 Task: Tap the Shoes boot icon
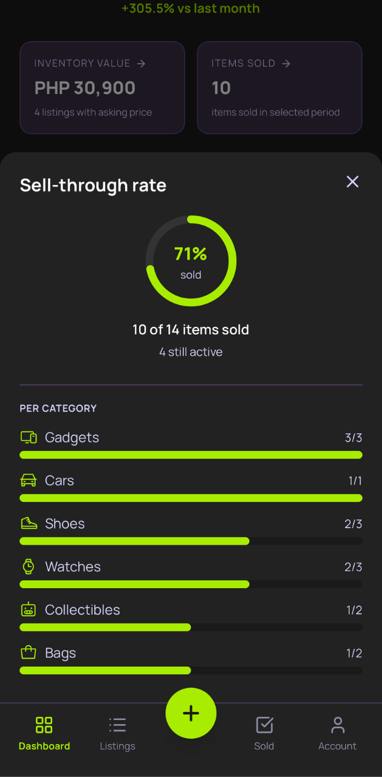pyautogui.click(x=29, y=524)
